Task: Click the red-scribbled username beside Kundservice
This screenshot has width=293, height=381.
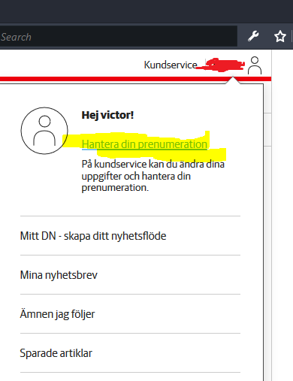Action: tap(220, 65)
